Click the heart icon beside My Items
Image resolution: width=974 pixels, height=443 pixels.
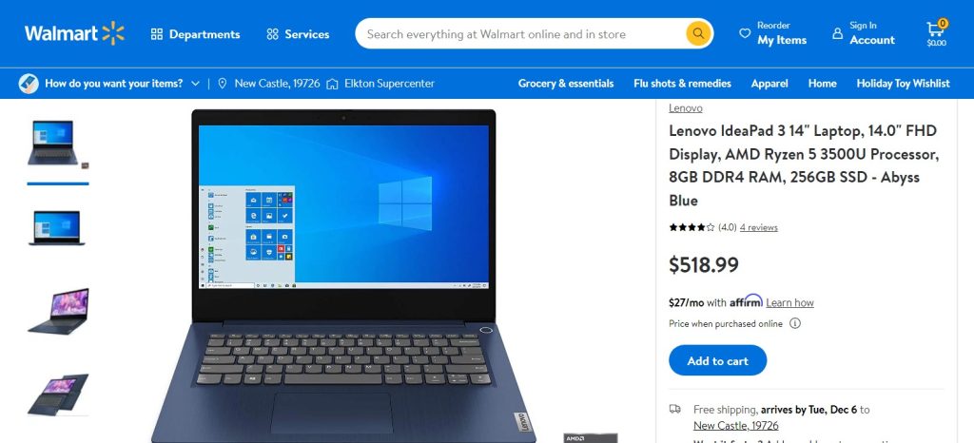tap(744, 33)
